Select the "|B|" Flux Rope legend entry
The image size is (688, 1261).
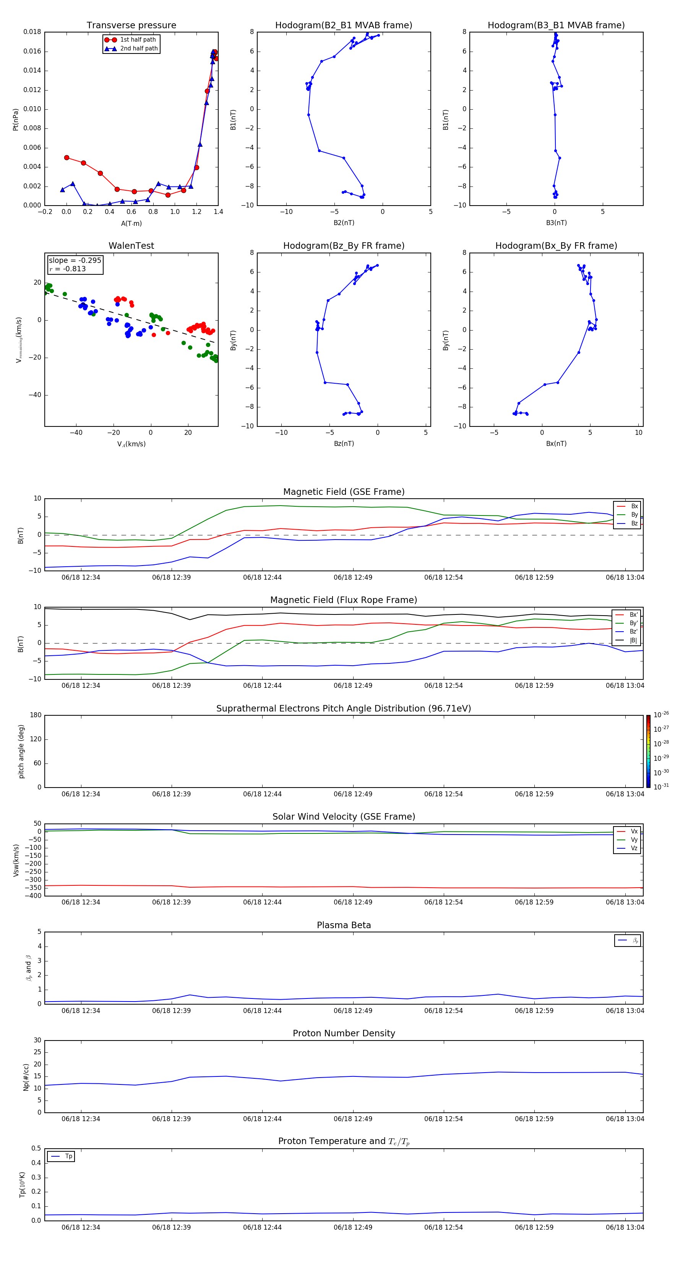(627, 640)
